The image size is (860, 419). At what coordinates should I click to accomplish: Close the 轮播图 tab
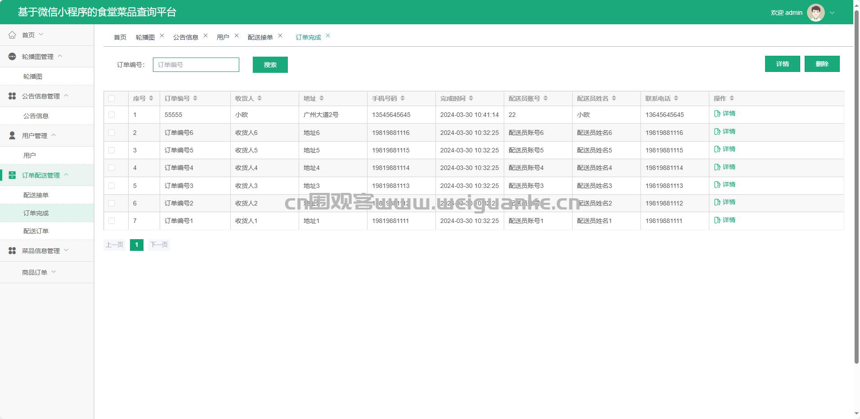(x=162, y=36)
